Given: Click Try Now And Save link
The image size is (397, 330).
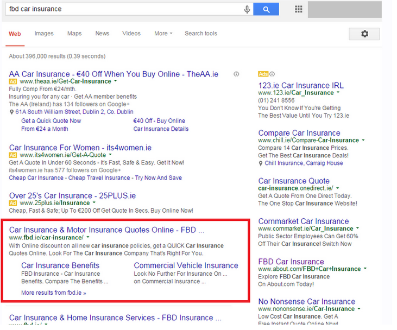Looking at the screenshot, I should [x=158, y=178].
